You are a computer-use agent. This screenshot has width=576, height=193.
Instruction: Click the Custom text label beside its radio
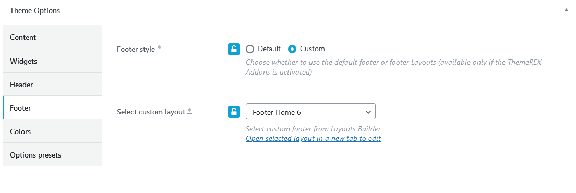[x=312, y=49]
